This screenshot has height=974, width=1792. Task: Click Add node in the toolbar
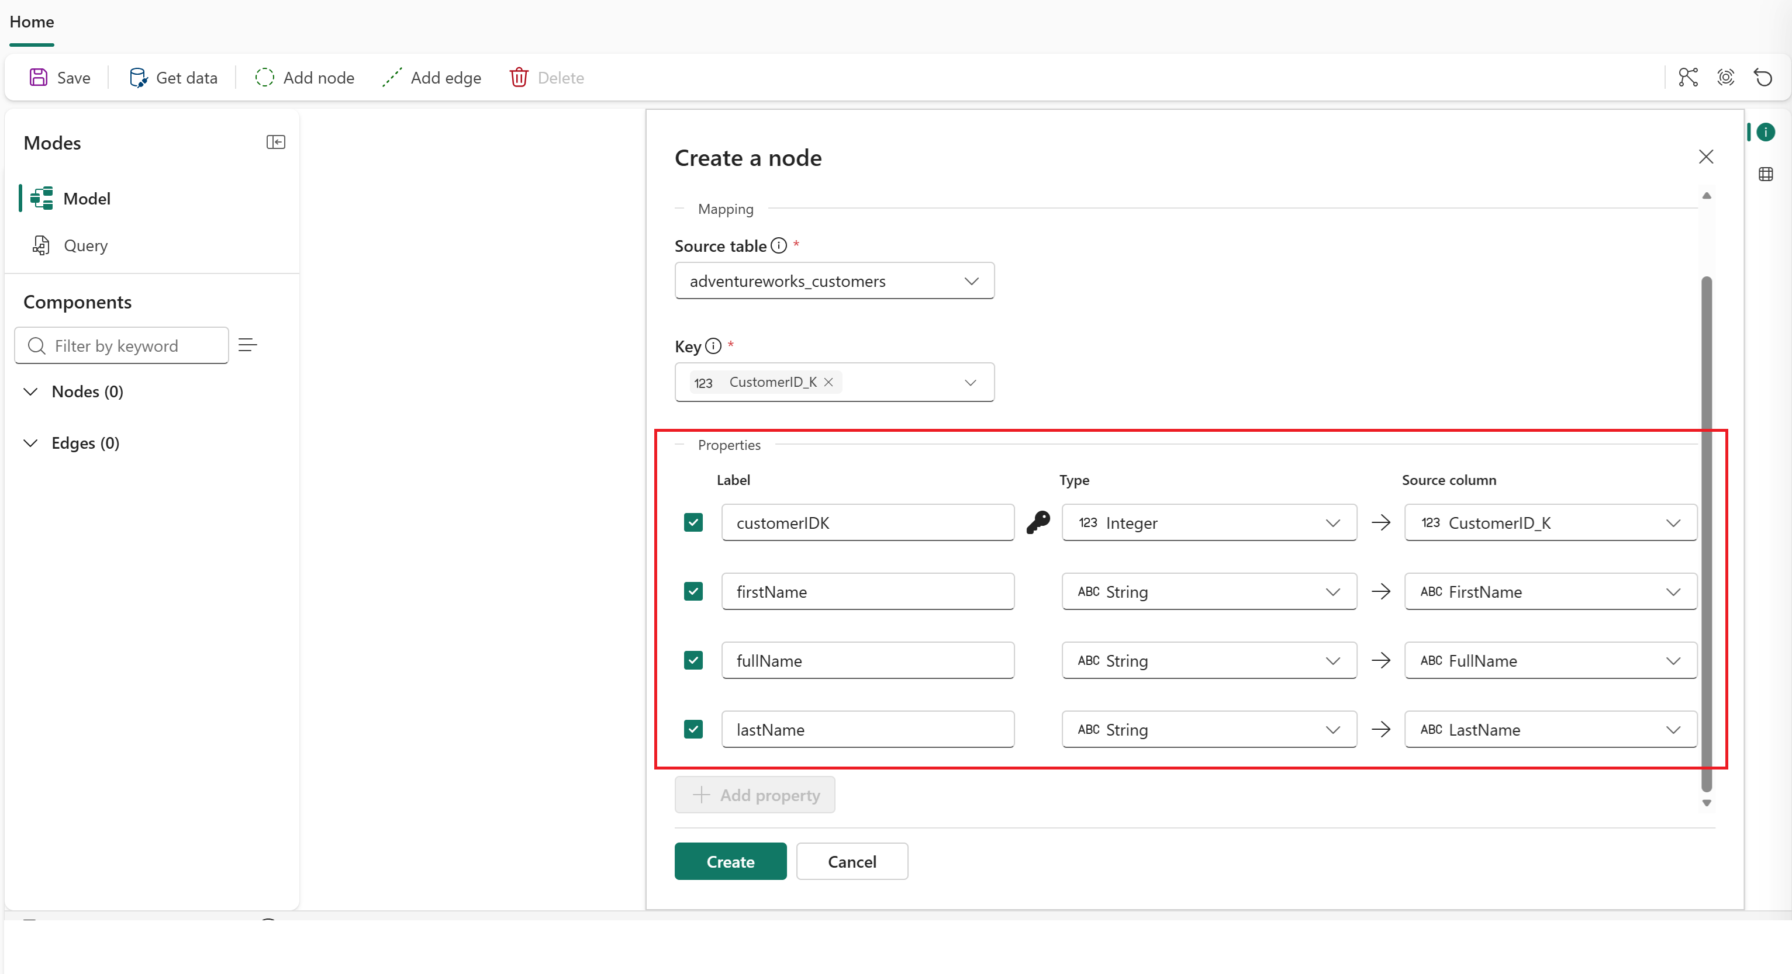(x=305, y=77)
